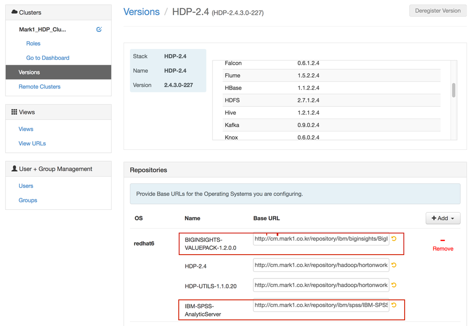The height and width of the screenshot is (326, 475).
Task: Go to the Roles page
Action: (33, 43)
